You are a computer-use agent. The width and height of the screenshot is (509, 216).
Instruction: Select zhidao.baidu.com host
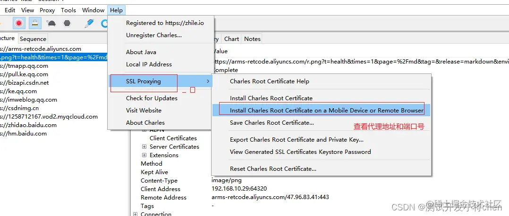28,125
